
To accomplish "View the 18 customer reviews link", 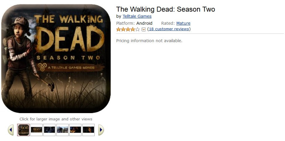I will point(169,29).
